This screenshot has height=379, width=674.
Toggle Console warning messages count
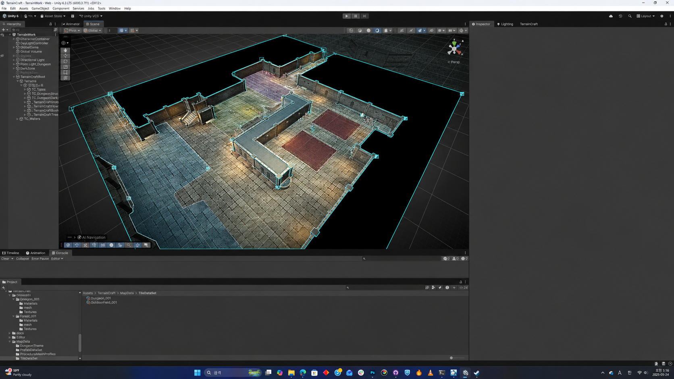click(x=455, y=259)
